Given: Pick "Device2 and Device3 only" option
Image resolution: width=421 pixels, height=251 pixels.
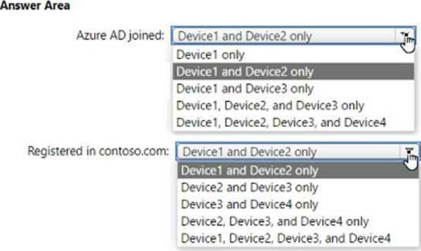Looking at the screenshot, I should pyautogui.click(x=249, y=187).
